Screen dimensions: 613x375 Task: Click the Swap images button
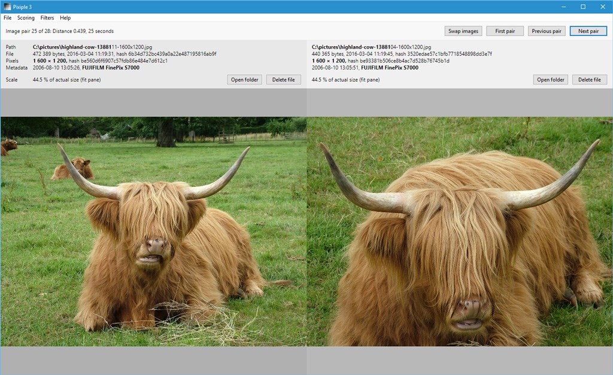[x=463, y=31]
